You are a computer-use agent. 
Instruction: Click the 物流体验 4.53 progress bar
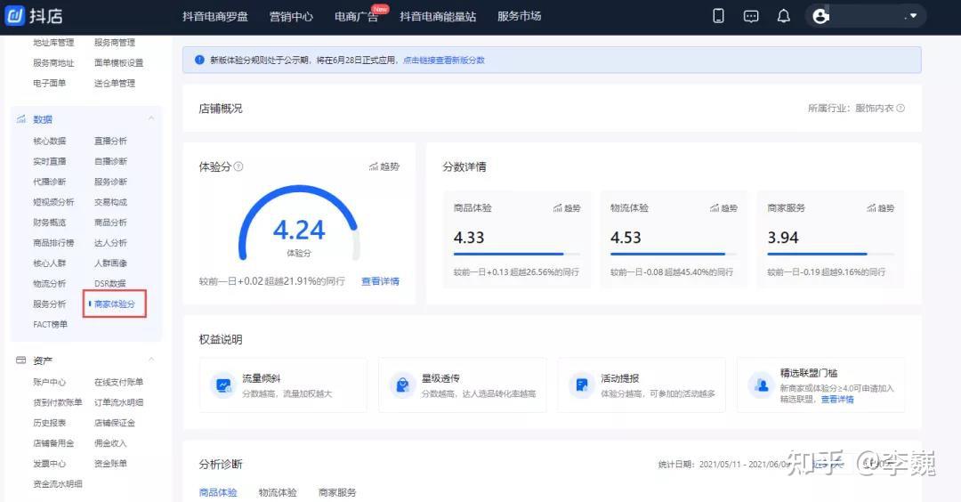tap(674, 254)
